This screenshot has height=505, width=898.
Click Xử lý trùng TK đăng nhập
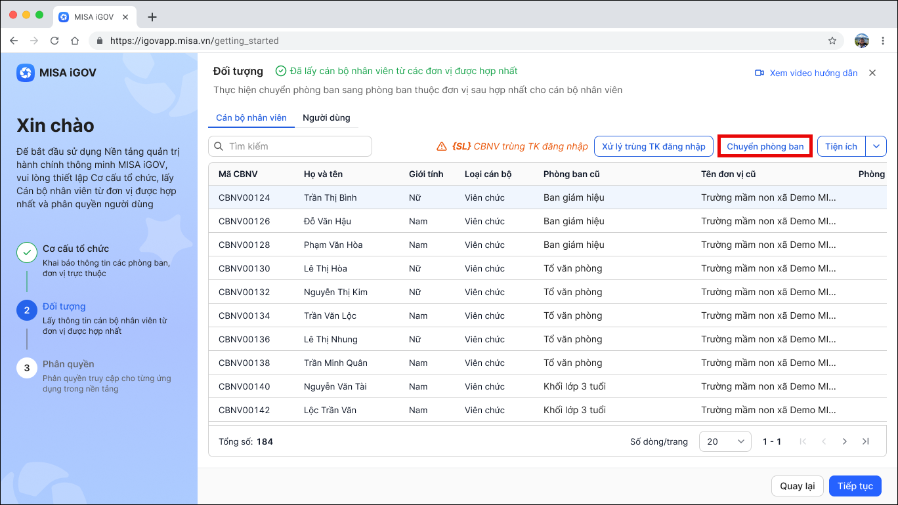(x=654, y=146)
